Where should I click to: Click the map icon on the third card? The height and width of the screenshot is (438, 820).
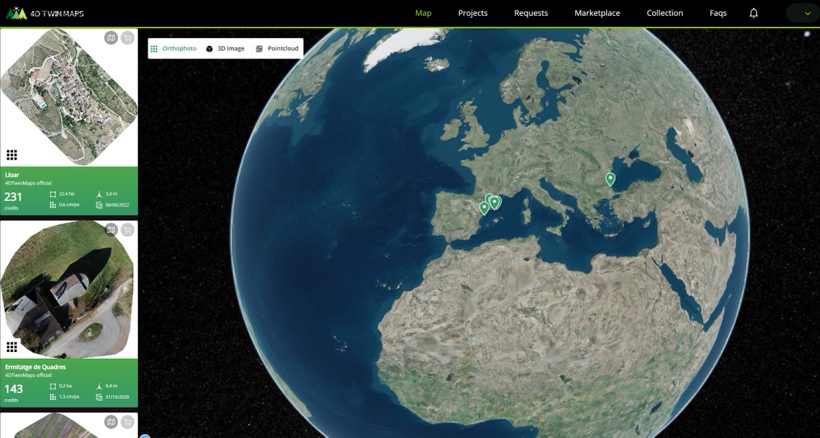tap(111, 422)
